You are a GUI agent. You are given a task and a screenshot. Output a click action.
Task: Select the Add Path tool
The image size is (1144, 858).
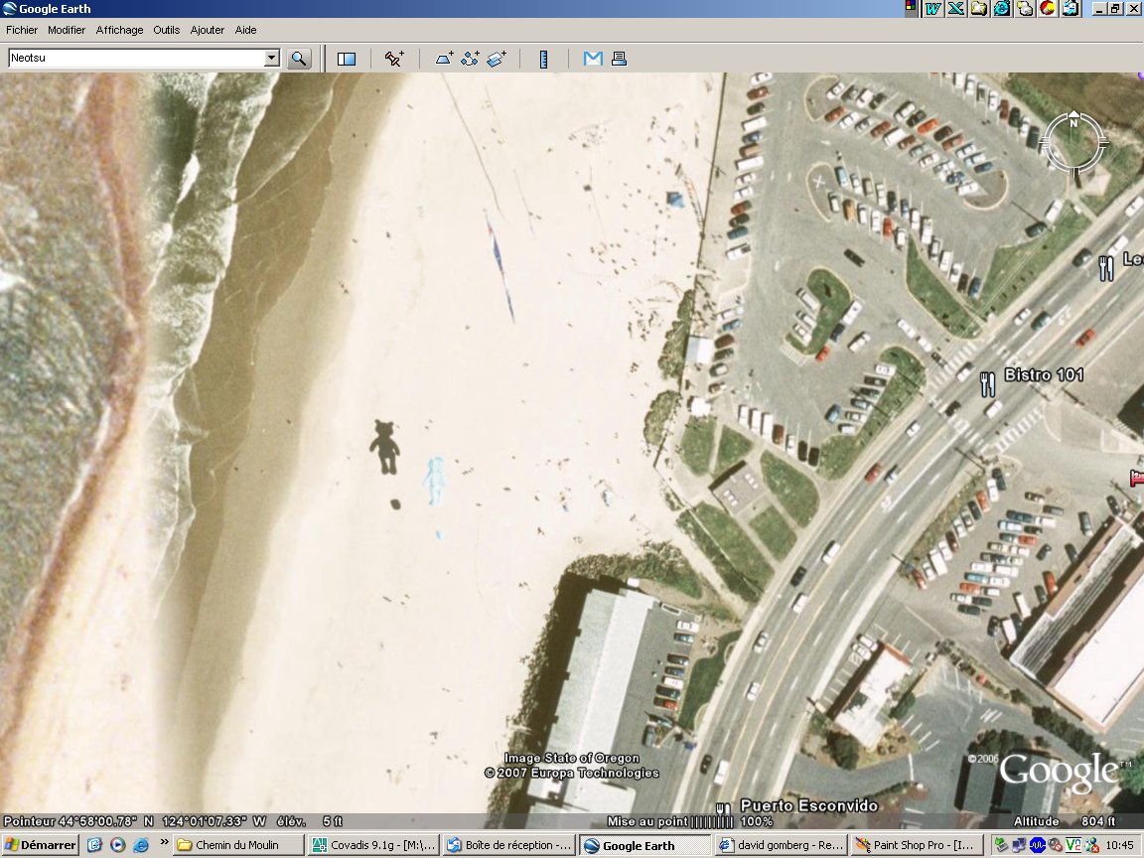point(470,58)
